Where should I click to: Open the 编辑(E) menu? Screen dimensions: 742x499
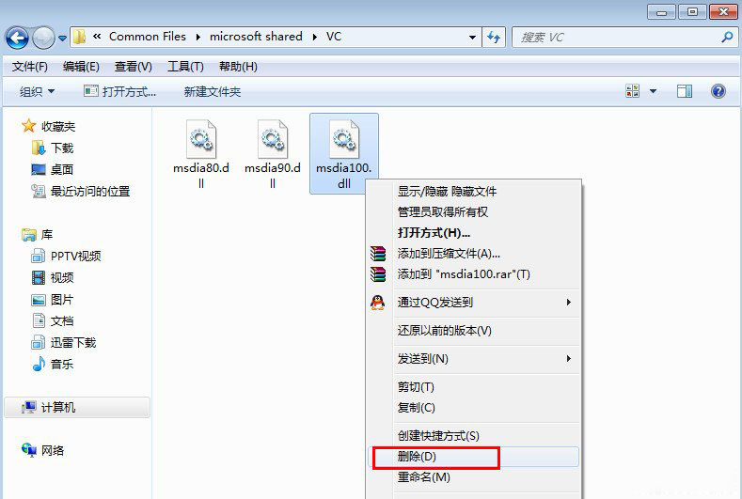click(81, 67)
